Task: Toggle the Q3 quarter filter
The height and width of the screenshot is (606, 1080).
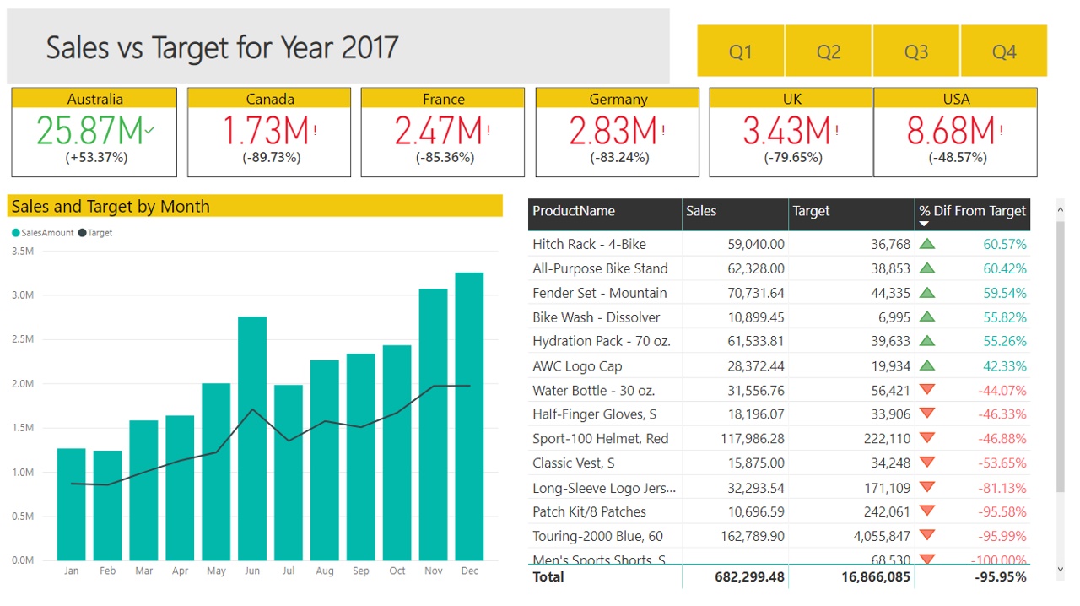Action: 916,51
